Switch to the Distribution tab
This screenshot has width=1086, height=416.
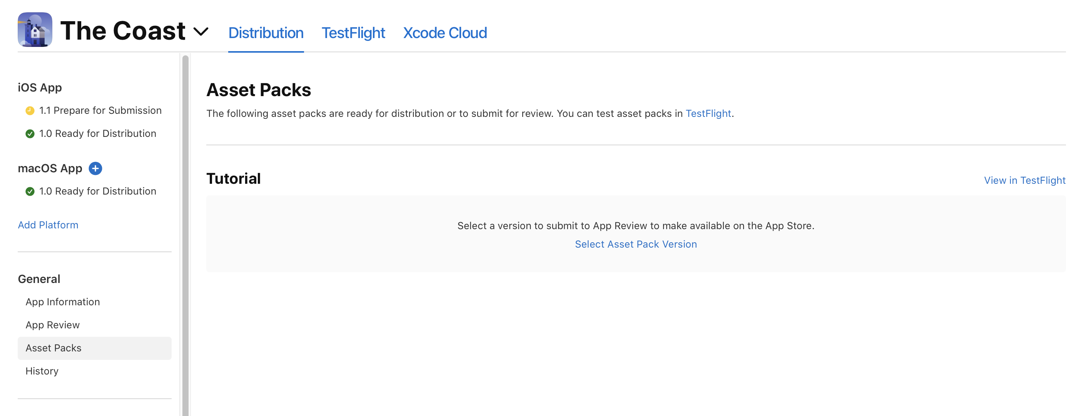coord(266,33)
